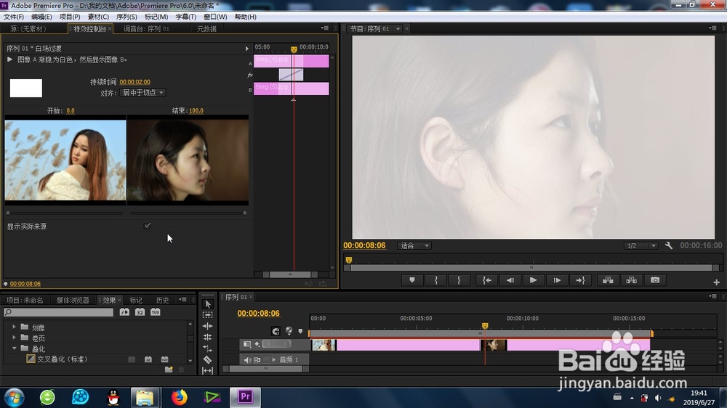727x408 pixels.
Task: Expand the 卷页 effects folder
Action: 14,338
